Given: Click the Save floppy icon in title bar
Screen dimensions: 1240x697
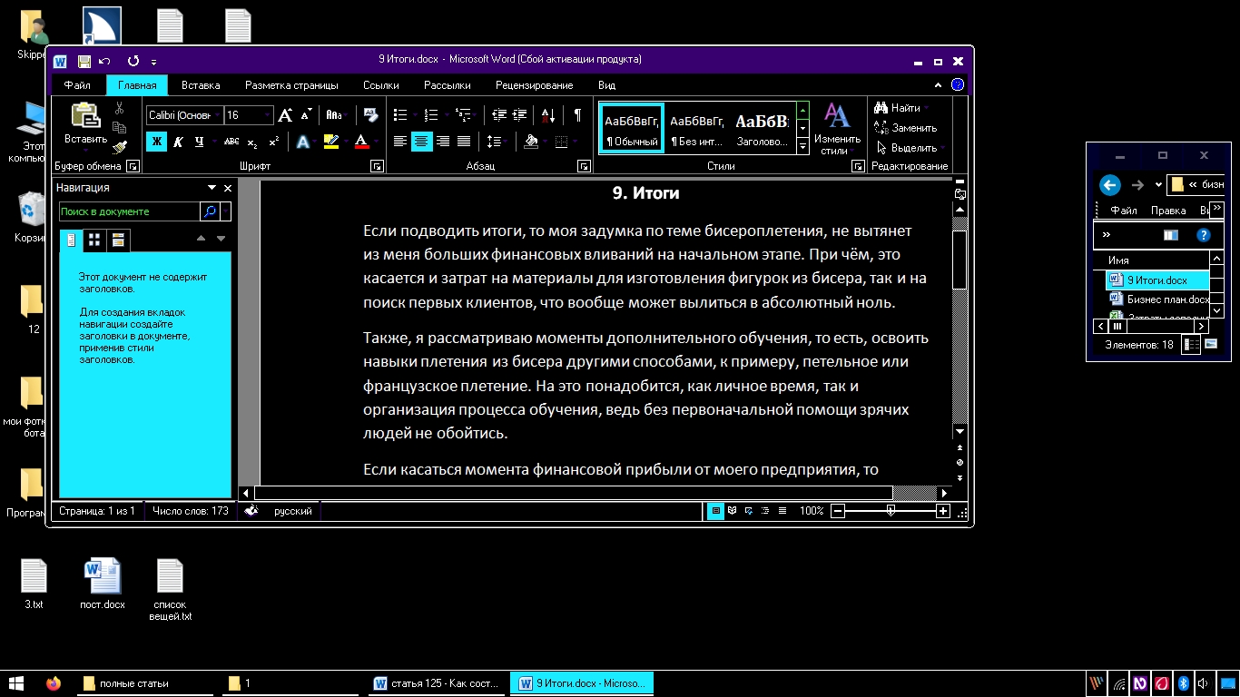Looking at the screenshot, I should pos(84,61).
